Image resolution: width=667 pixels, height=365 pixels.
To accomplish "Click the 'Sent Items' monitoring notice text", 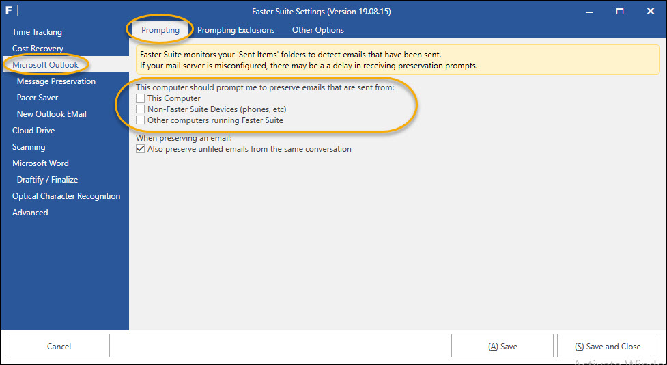I will 291,55.
